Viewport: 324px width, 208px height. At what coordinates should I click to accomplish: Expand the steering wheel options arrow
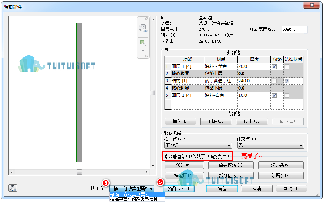point(143,35)
